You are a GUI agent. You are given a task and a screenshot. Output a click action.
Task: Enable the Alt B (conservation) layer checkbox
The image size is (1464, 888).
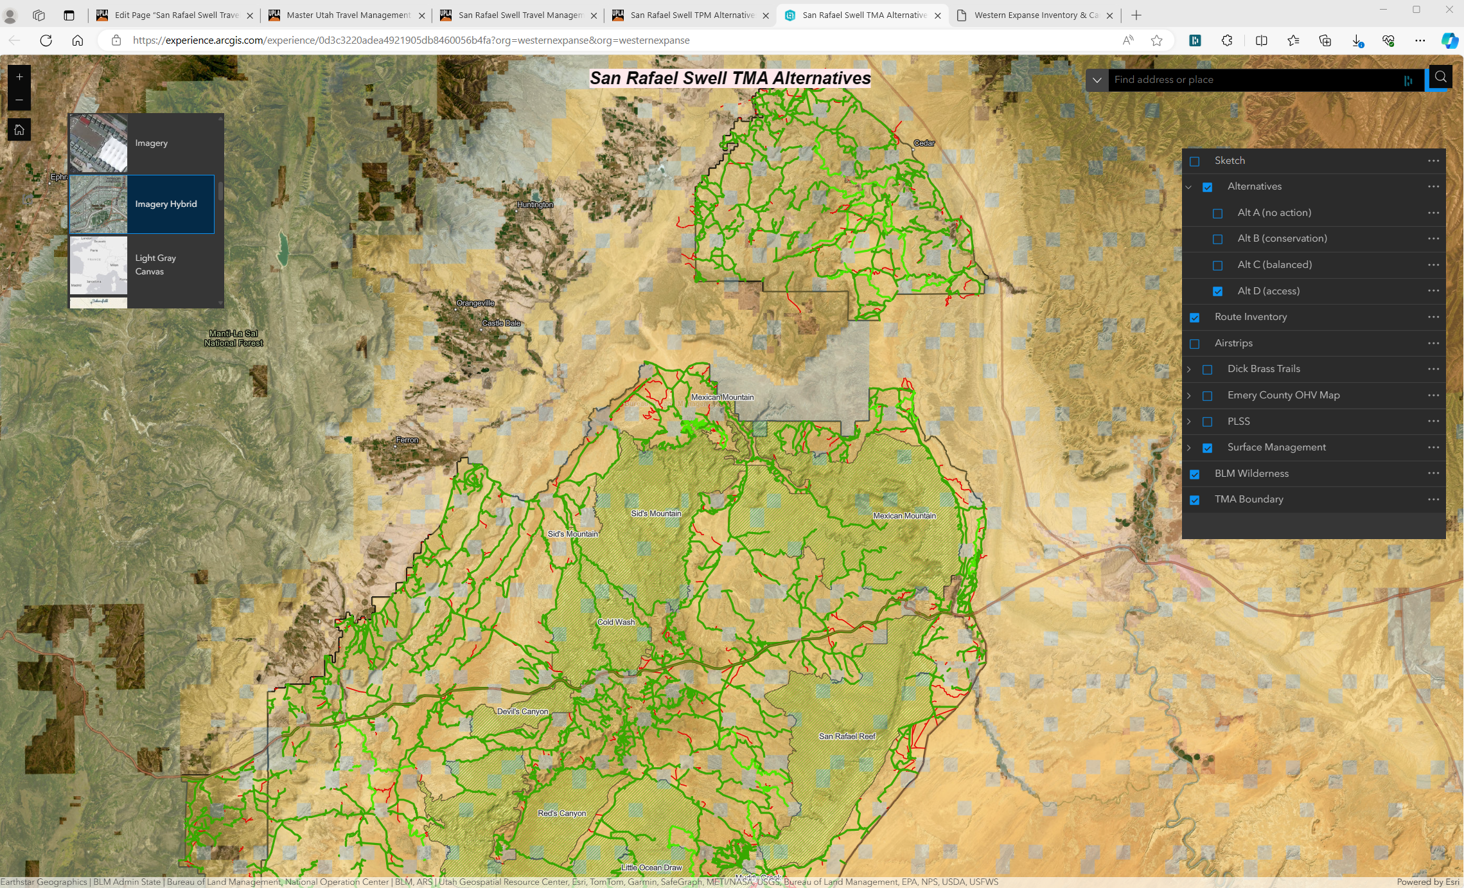point(1217,239)
